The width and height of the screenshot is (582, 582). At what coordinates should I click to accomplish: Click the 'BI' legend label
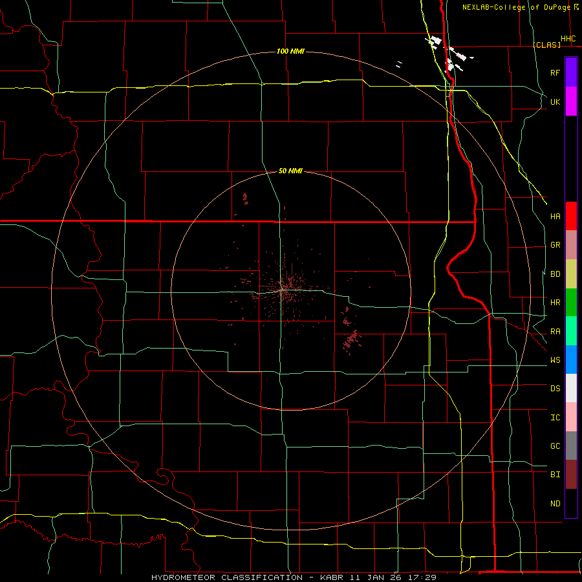555,475
